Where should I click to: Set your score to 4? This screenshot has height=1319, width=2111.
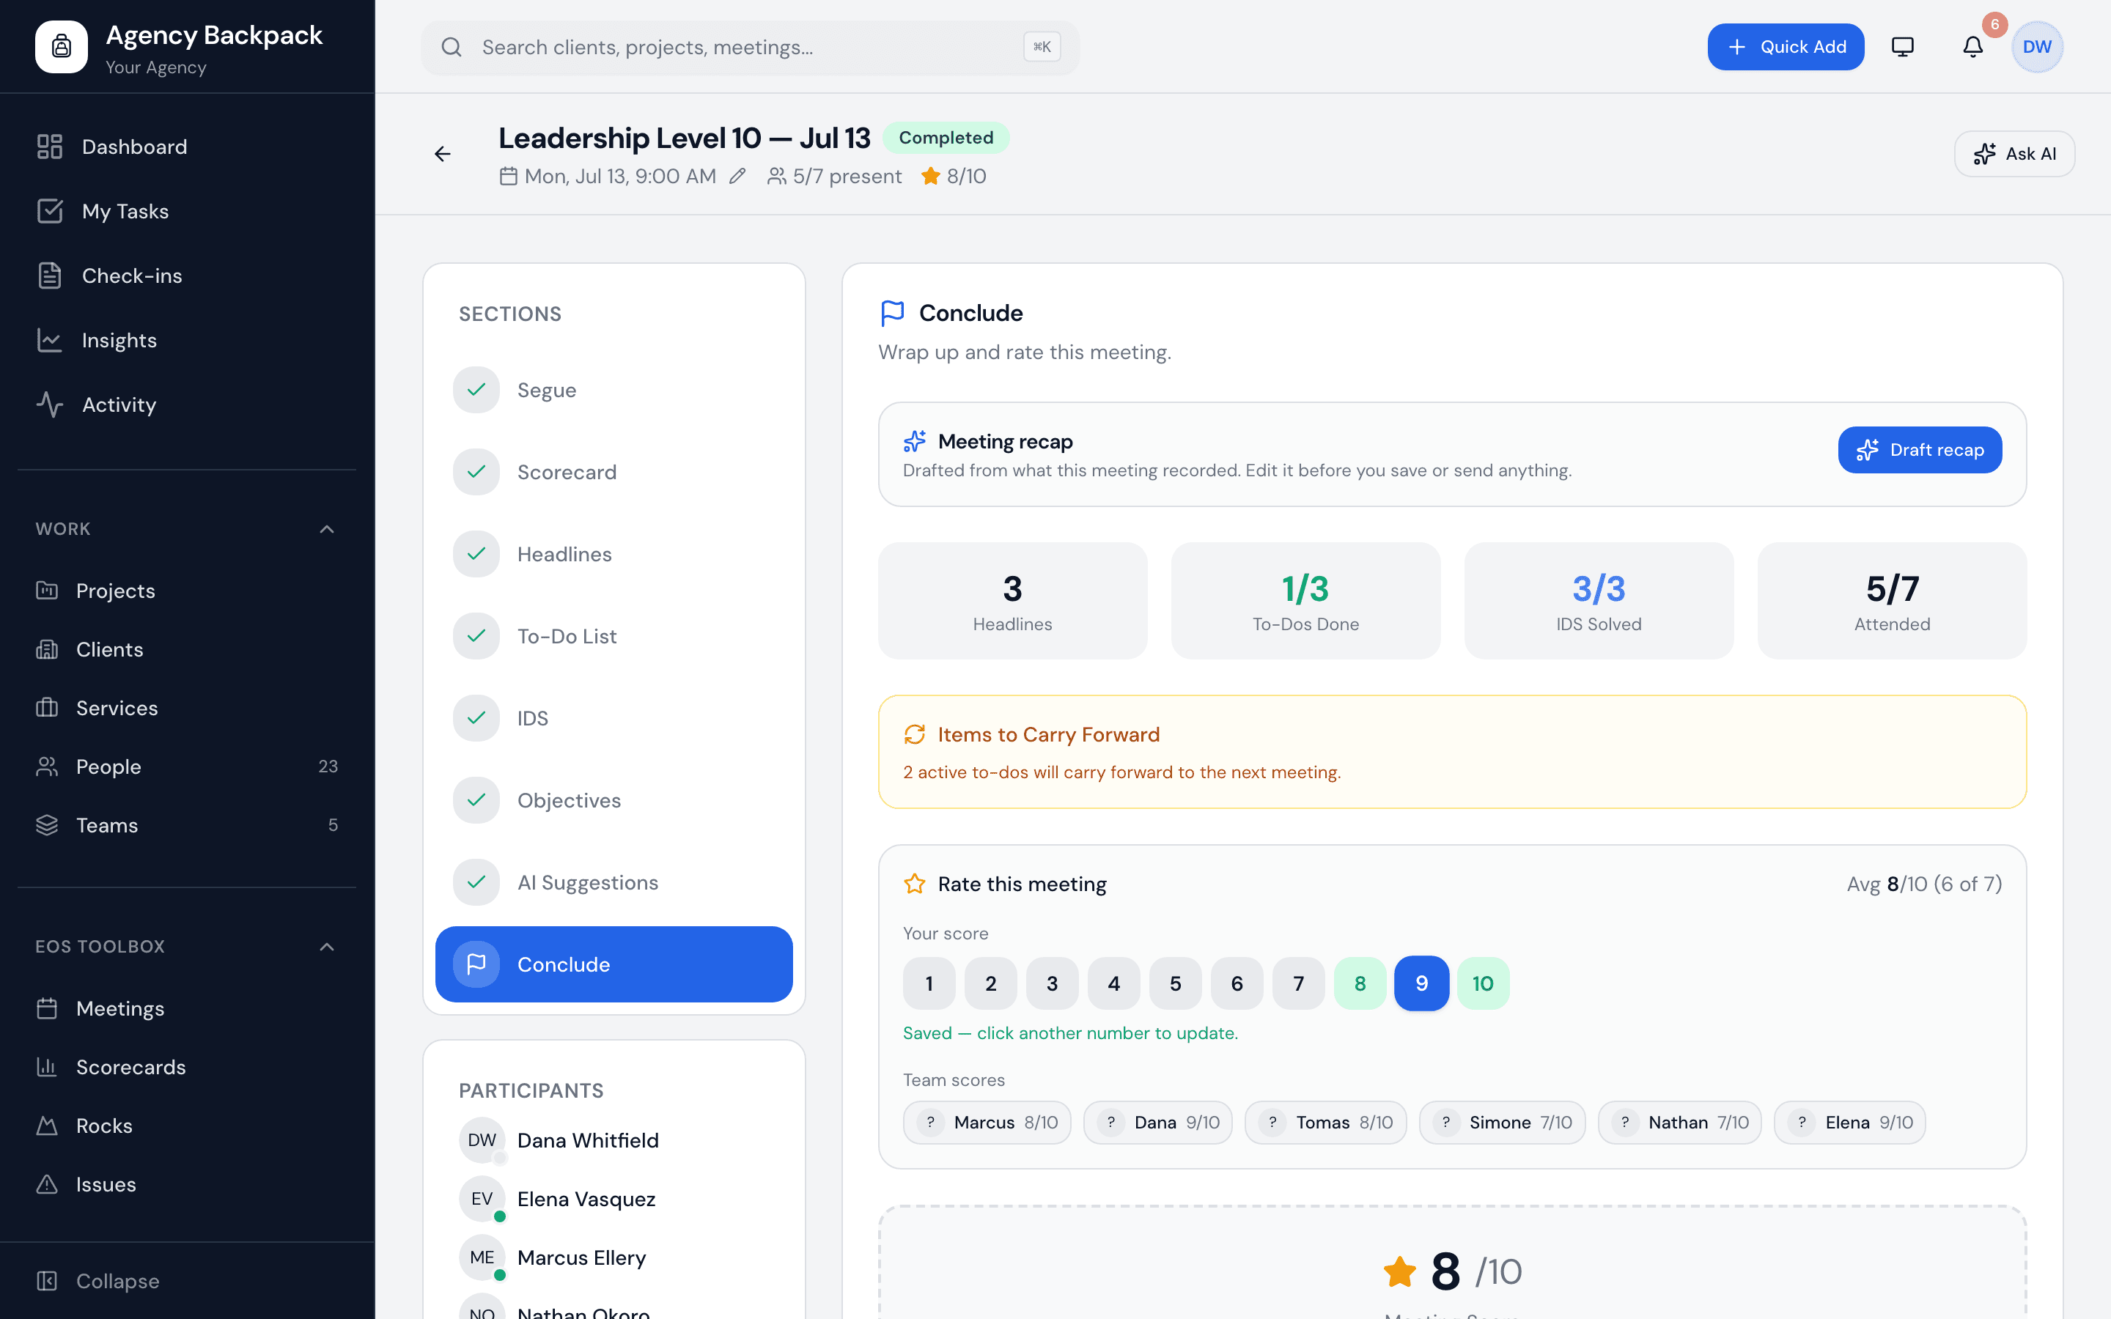tap(1114, 983)
